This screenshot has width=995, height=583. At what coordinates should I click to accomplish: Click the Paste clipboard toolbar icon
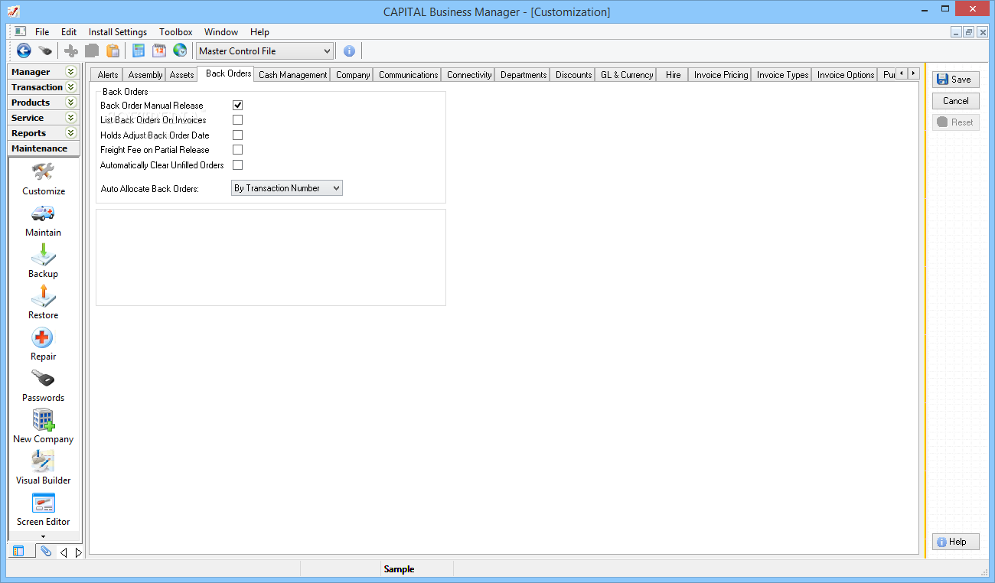113,51
